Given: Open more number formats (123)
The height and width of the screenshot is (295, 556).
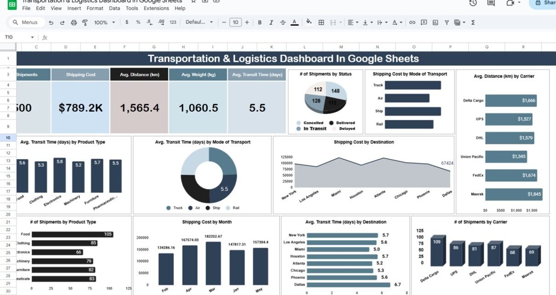Looking at the screenshot, I should [x=173, y=22].
